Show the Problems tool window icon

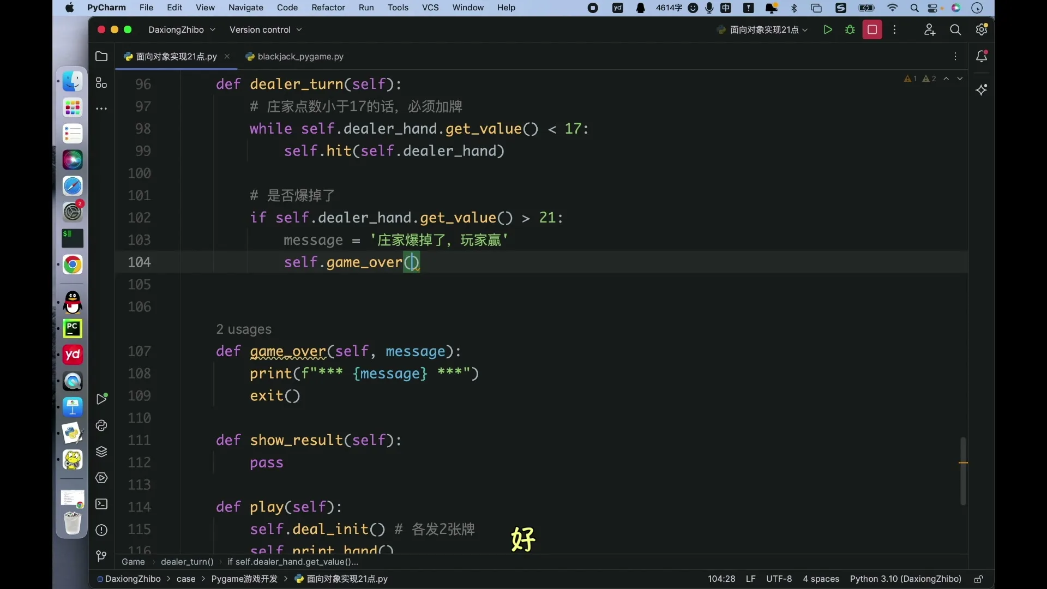click(101, 530)
